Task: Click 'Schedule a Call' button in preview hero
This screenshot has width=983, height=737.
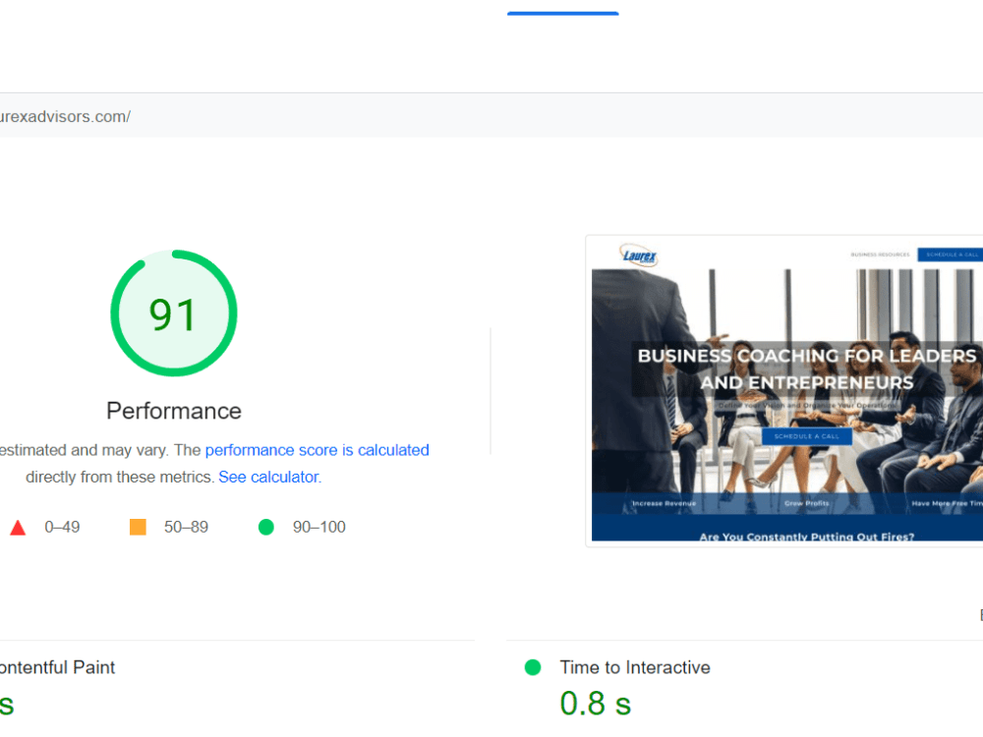Action: (807, 436)
